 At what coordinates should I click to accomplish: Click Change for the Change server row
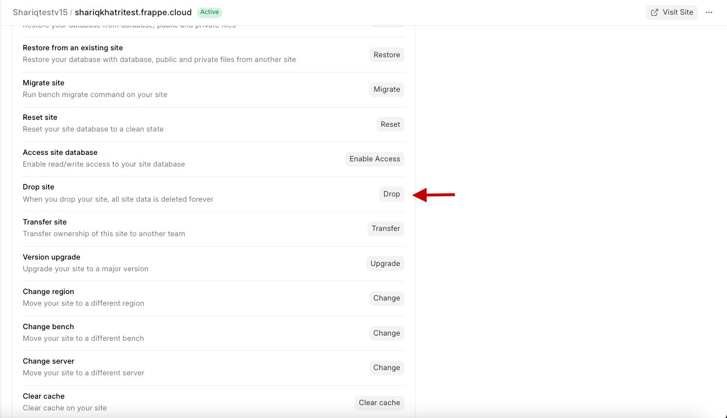point(386,368)
